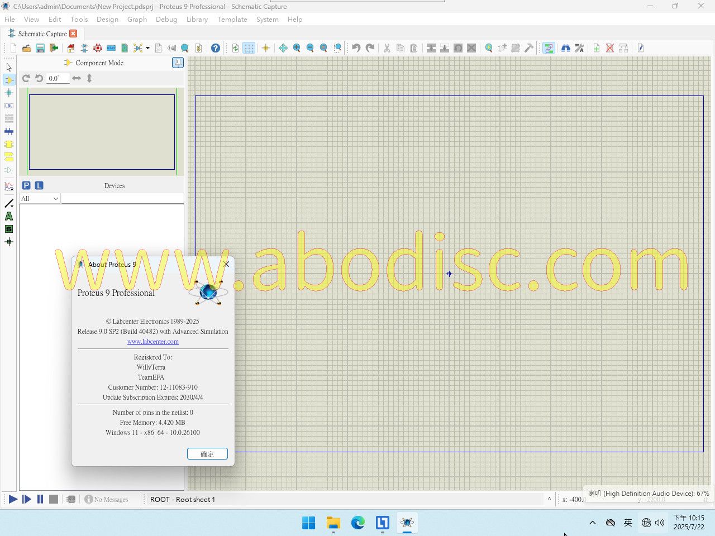Select Wire Label Mode LBL icon
The image size is (715, 536).
click(x=9, y=106)
